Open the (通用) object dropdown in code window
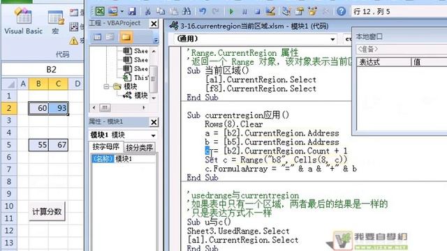Viewport: 447px width, 251px height. pos(332,39)
